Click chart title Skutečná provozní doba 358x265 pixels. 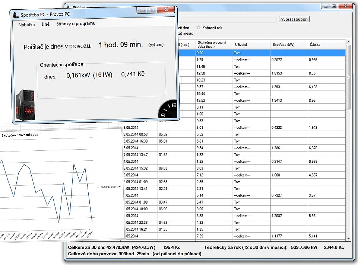[x=20, y=135]
